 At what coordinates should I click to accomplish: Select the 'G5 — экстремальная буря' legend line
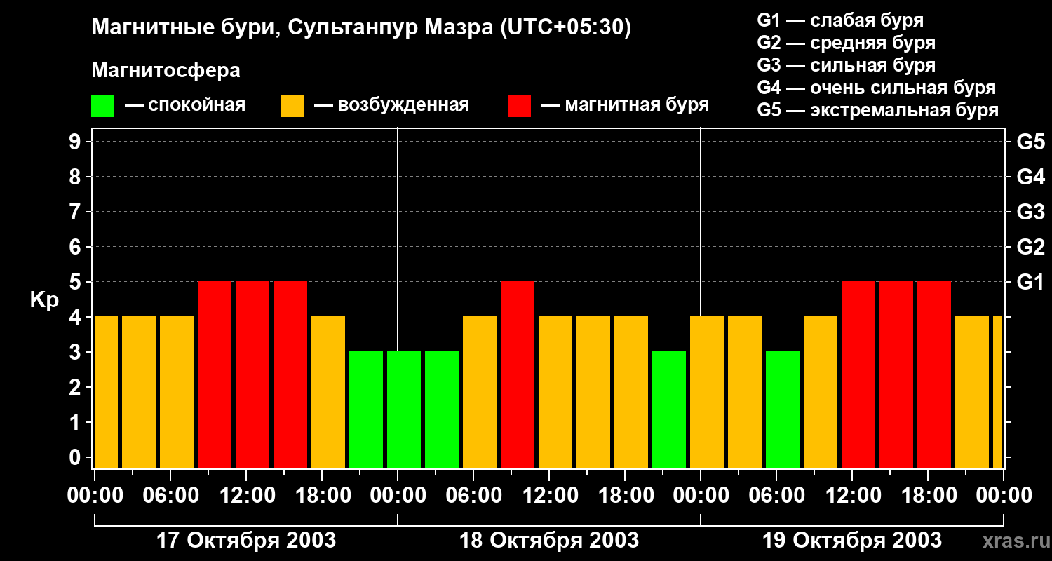[878, 111]
